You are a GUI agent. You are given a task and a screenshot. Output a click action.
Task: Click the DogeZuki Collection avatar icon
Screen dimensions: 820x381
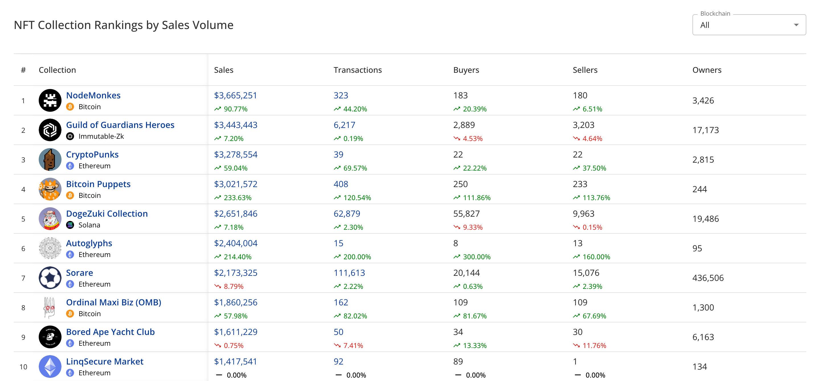coord(50,219)
